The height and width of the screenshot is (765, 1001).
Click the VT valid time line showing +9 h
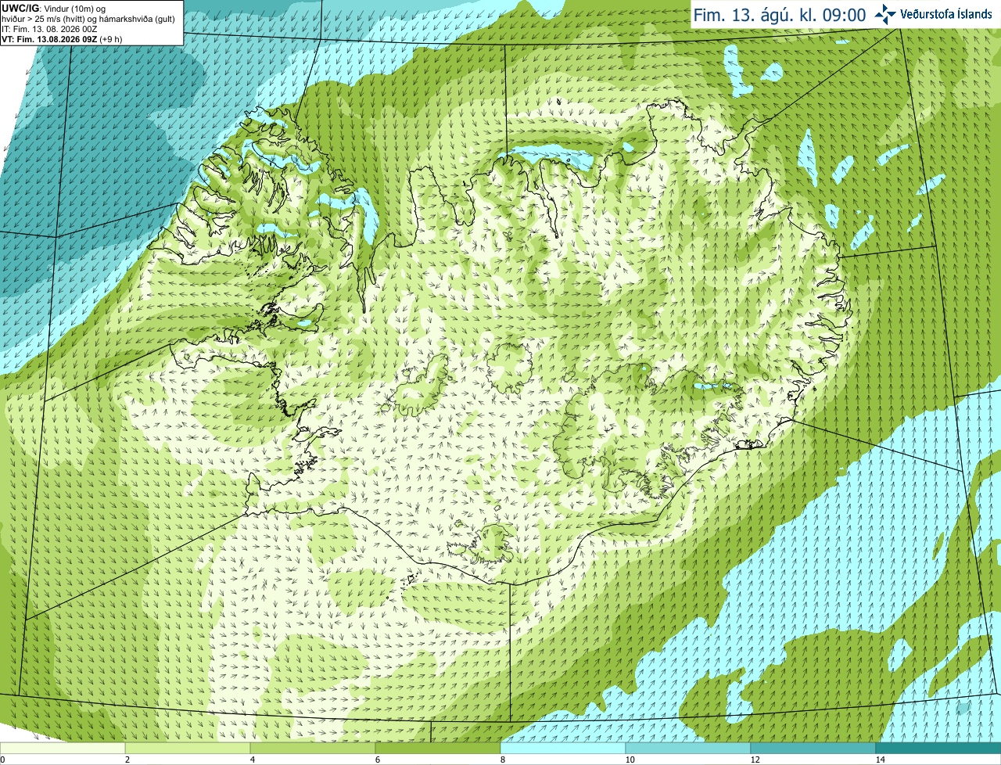62,39
